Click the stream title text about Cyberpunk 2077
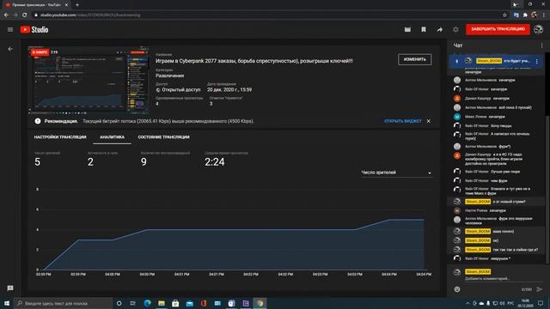 tap(254, 61)
